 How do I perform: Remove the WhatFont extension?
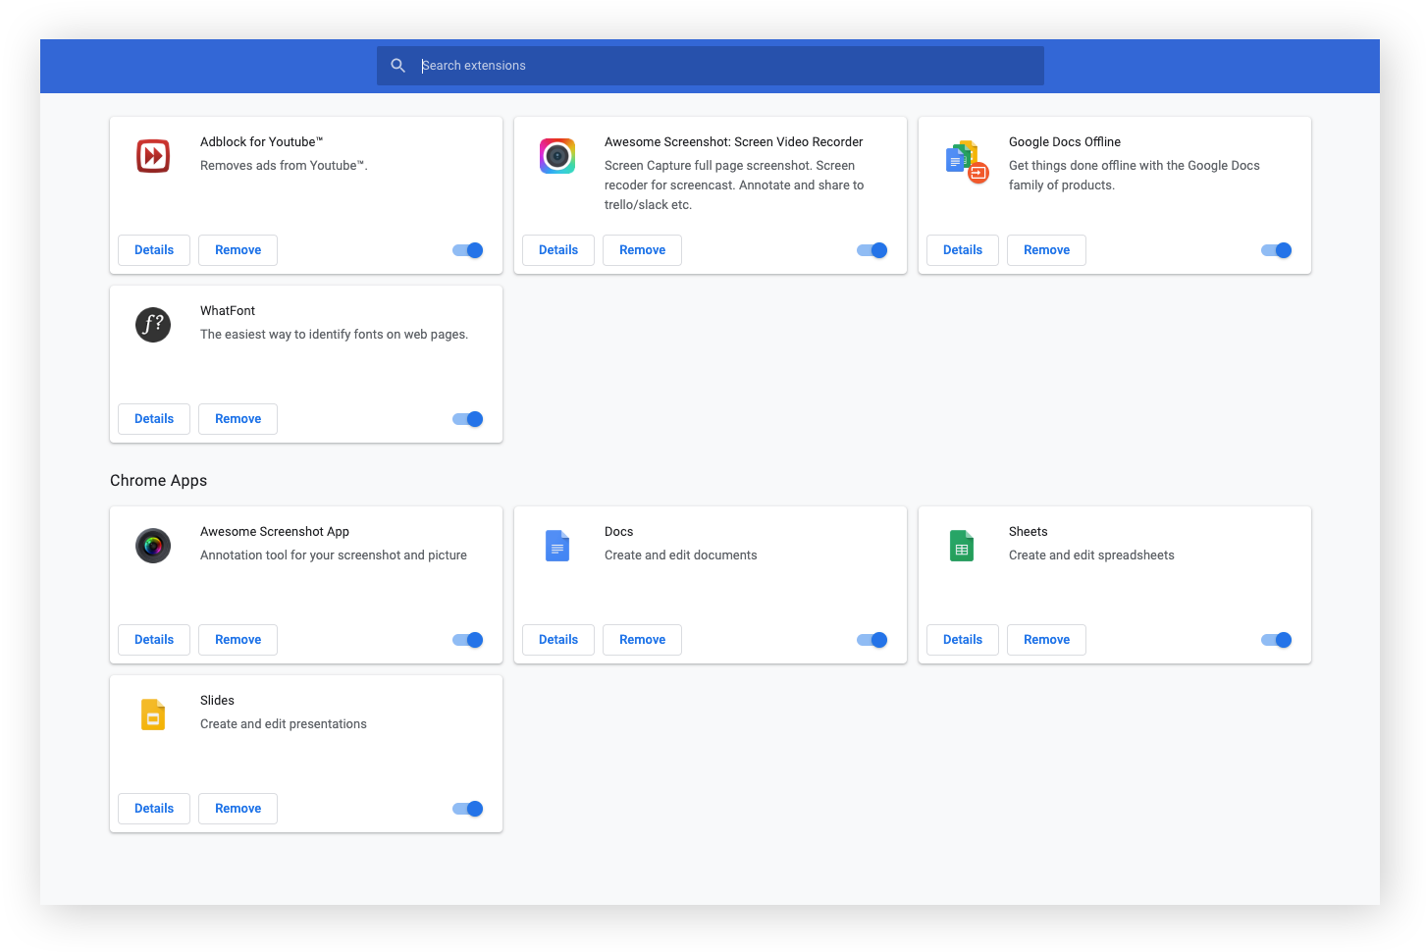tap(238, 418)
